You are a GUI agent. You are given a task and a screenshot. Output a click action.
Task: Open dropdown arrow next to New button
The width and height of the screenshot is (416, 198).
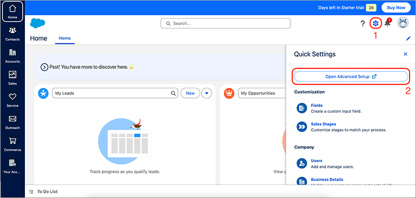point(206,93)
